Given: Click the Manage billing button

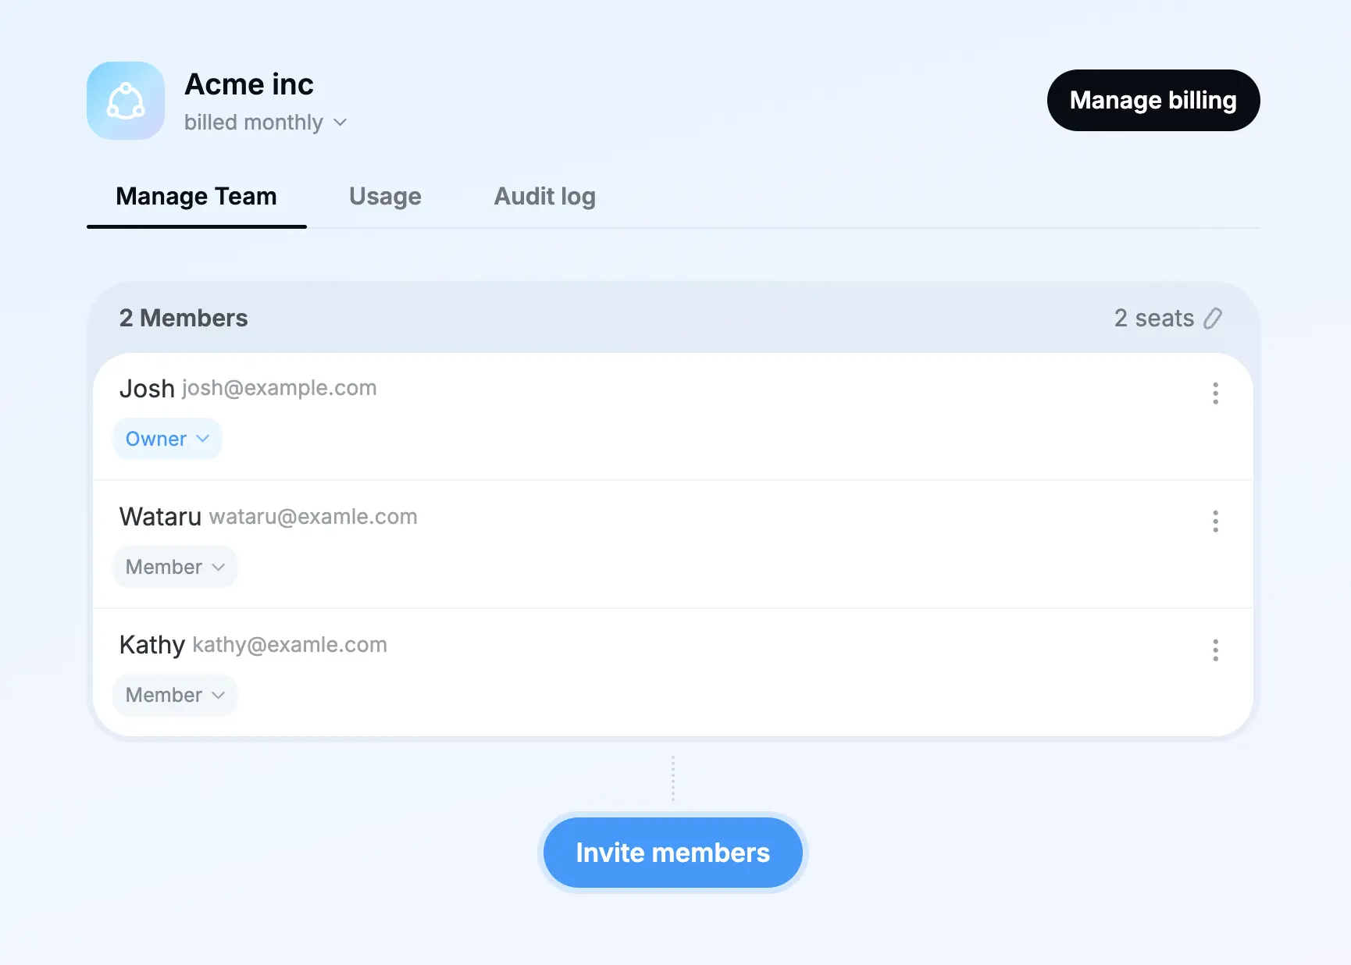Looking at the screenshot, I should (x=1153, y=101).
